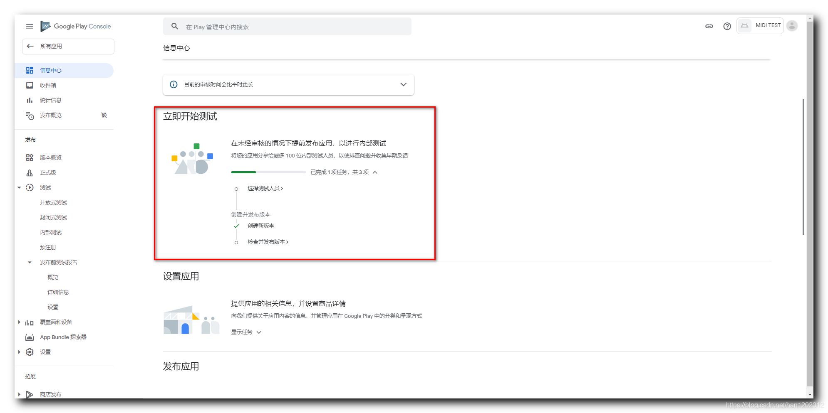Click the user profile avatar
This screenshot has width=828, height=413.
click(x=792, y=25)
